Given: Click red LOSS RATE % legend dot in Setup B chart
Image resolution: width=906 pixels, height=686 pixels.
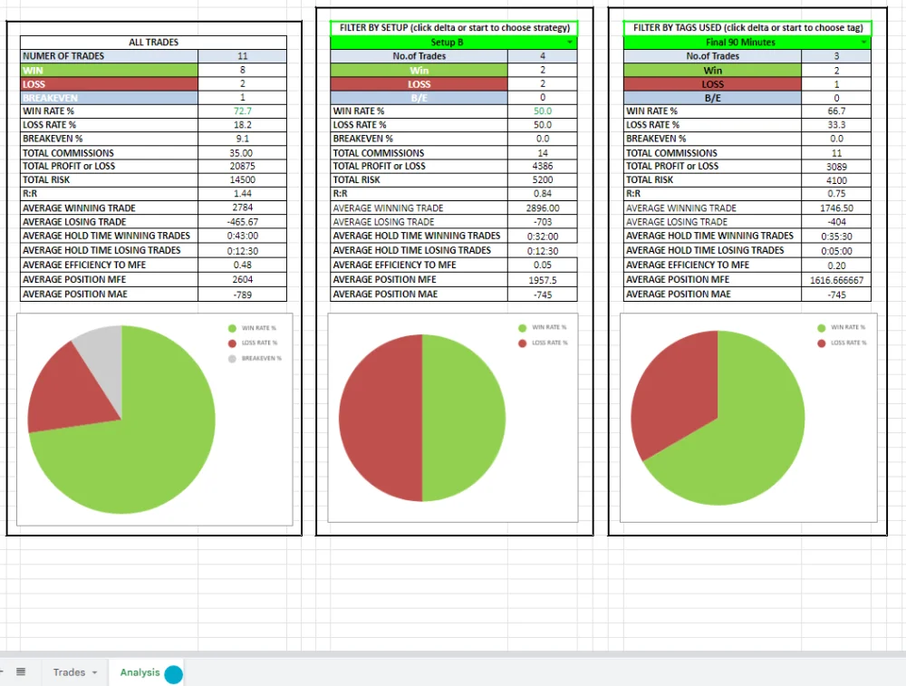Looking at the screenshot, I should (523, 343).
